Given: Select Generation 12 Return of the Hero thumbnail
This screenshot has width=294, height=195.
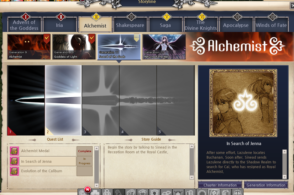Looking at the screenshot, I should pos(164,47).
